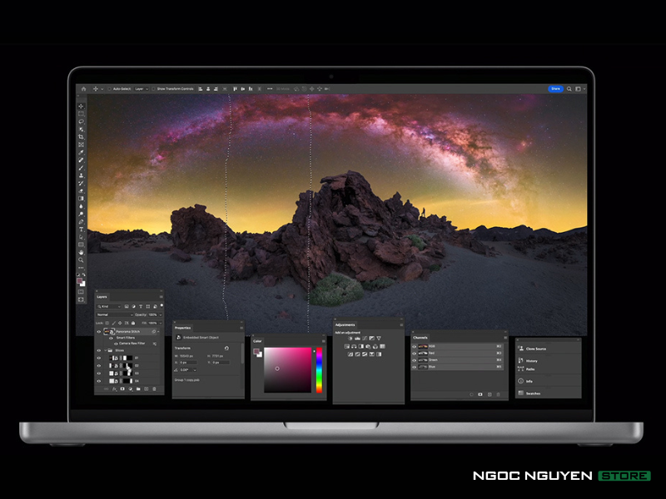
Task: Select the Lasso tool
Action: tap(81, 122)
